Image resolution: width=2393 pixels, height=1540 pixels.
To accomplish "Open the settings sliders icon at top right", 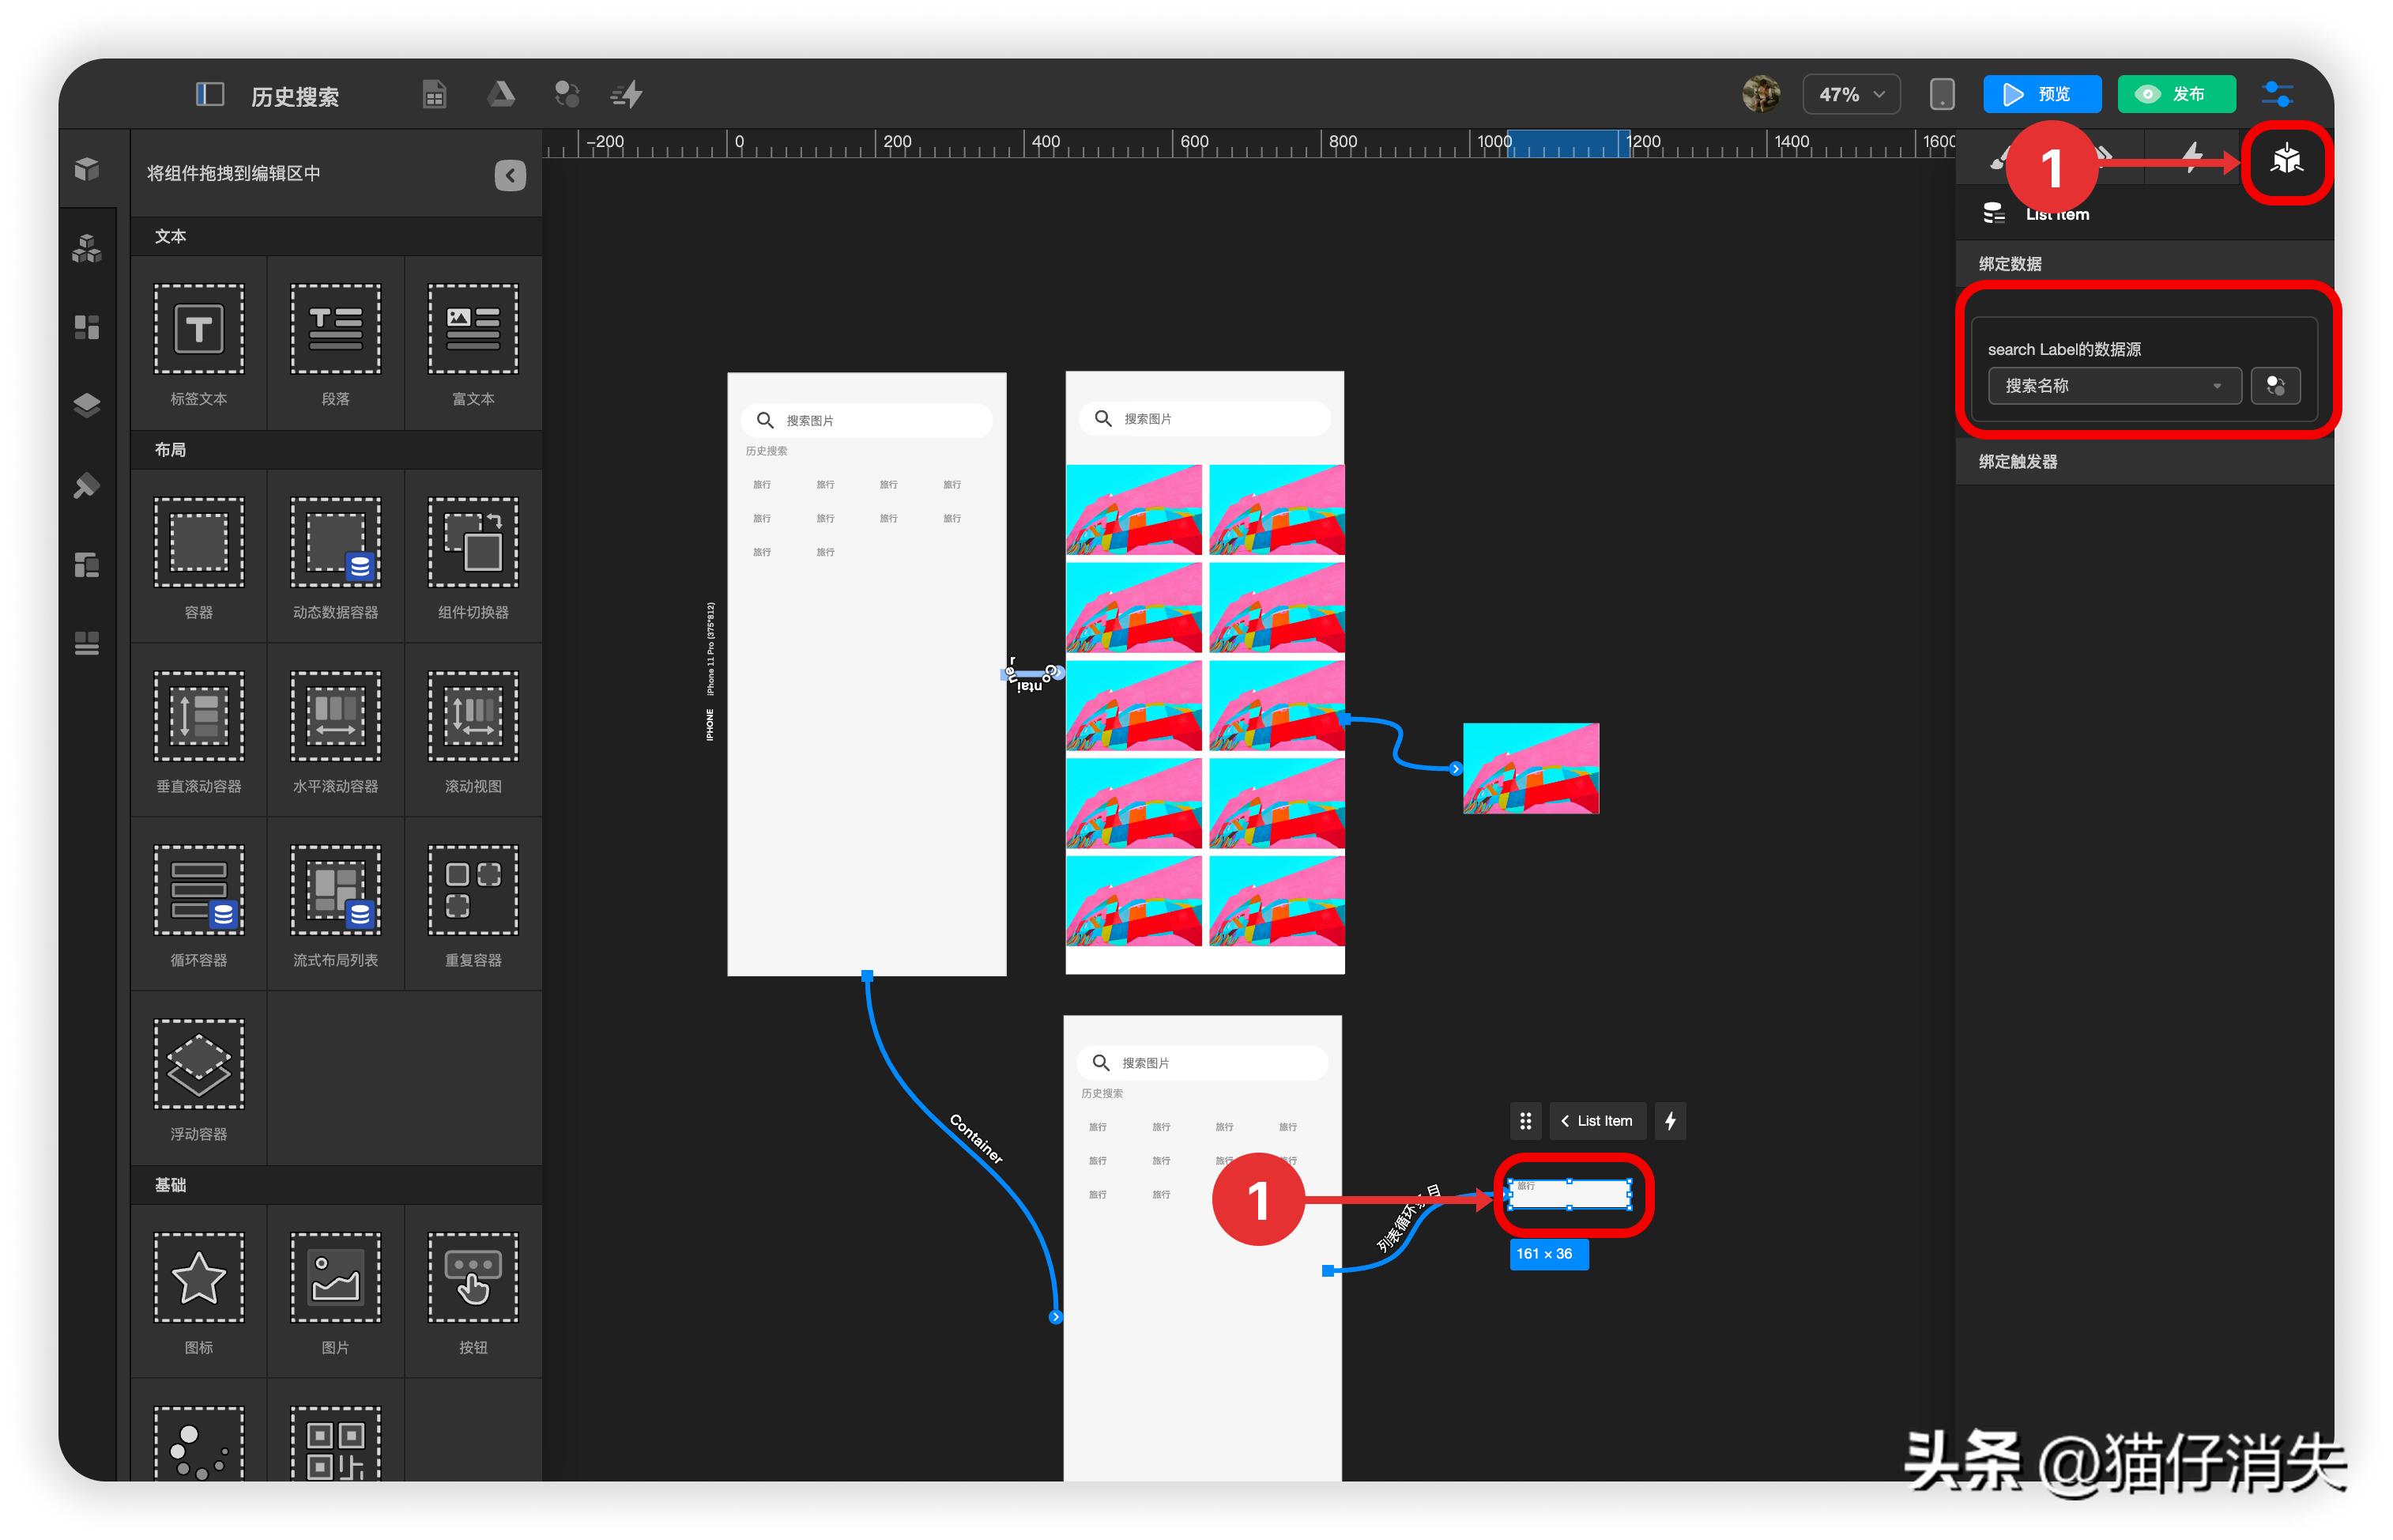I will point(2276,94).
